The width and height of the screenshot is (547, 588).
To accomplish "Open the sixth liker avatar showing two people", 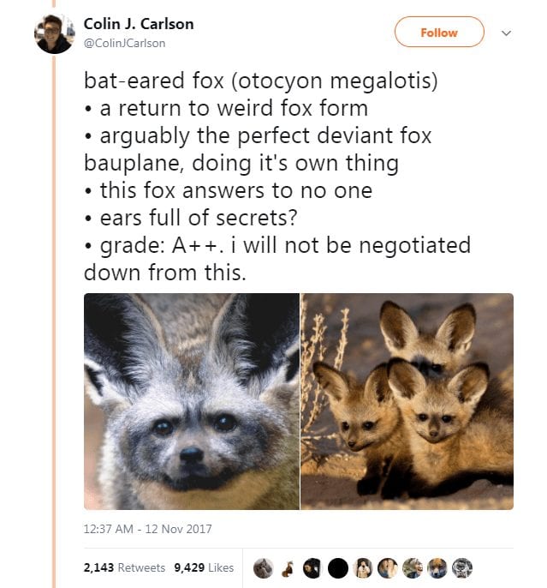I will pyautogui.click(x=388, y=568).
